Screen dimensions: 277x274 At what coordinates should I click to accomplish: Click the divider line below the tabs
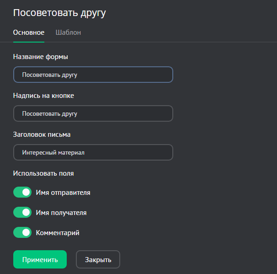[x=160, y=42]
